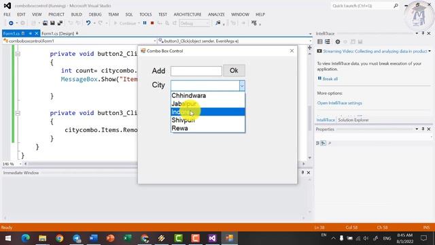Open Properties panel window options arrow
The height and width of the screenshot is (245, 435).
click(x=417, y=129)
